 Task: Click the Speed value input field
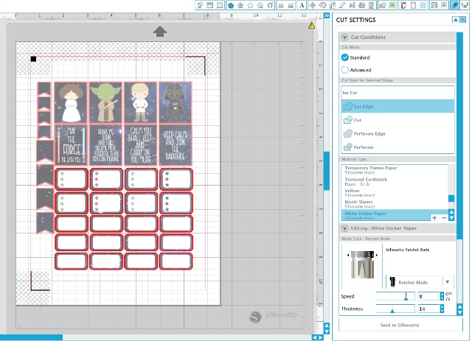point(428,296)
